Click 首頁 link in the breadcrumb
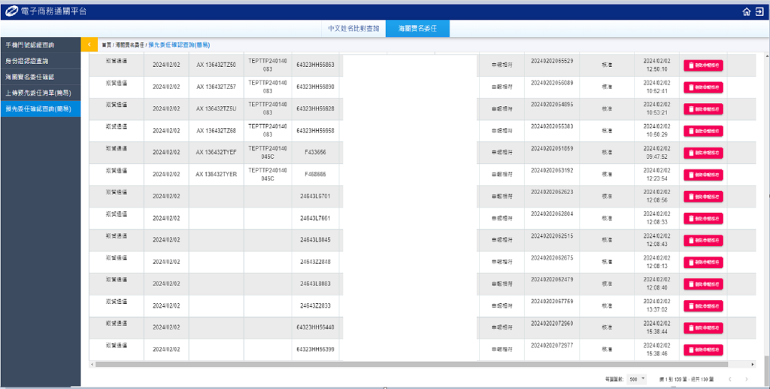This screenshot has width=770, height=389. 107,45
